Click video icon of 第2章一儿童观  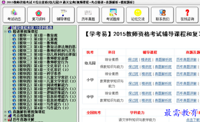pos(14,39)
